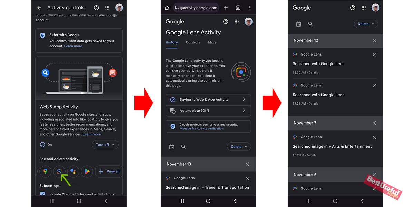Delete the 9:17 PM Google Lens entry
The height and width of the screenshot is (207, 414).
[x=374, y=137]
